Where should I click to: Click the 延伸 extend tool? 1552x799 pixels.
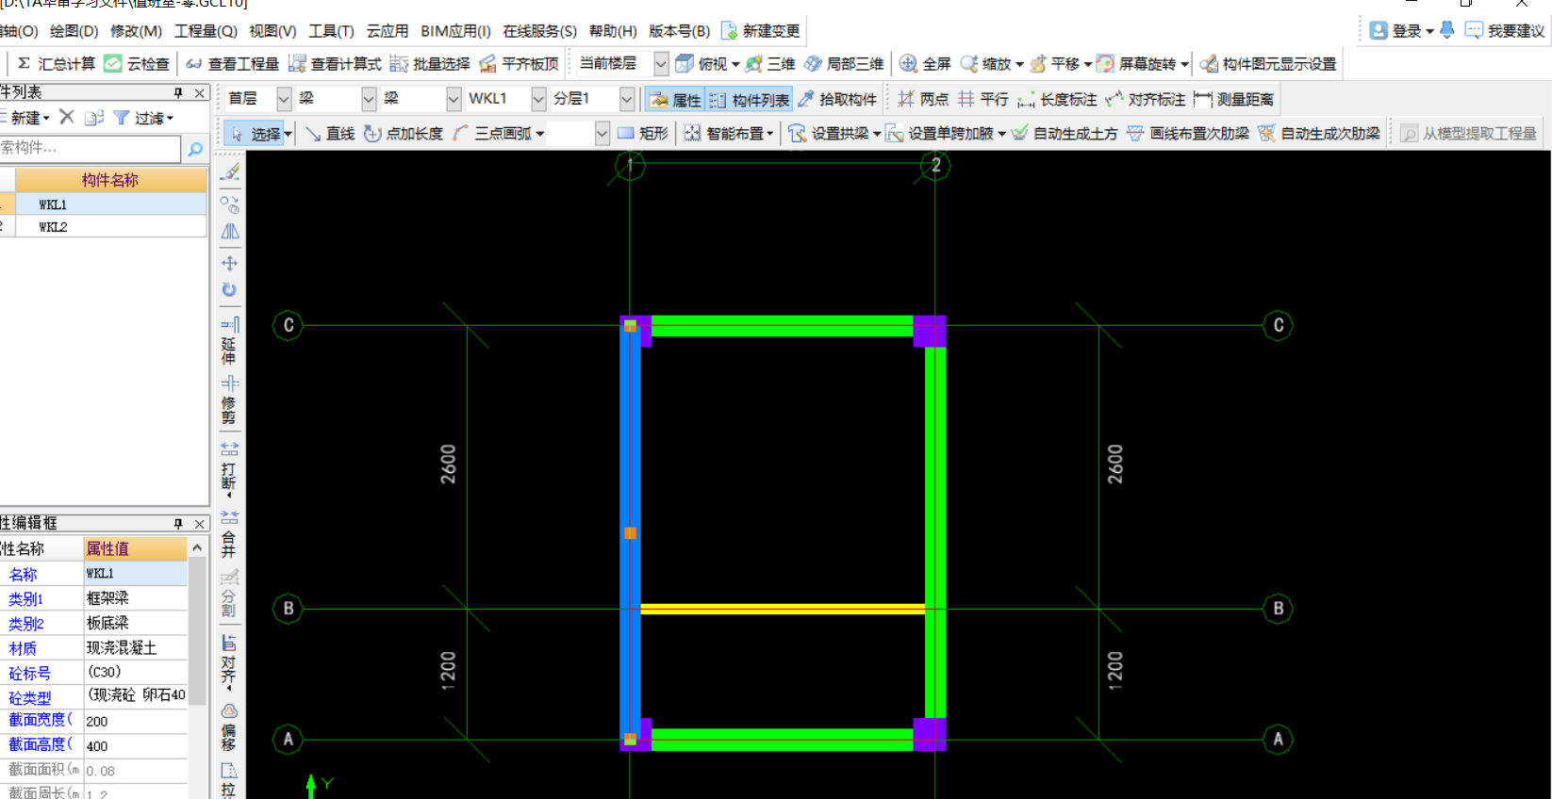pos(229,341)
